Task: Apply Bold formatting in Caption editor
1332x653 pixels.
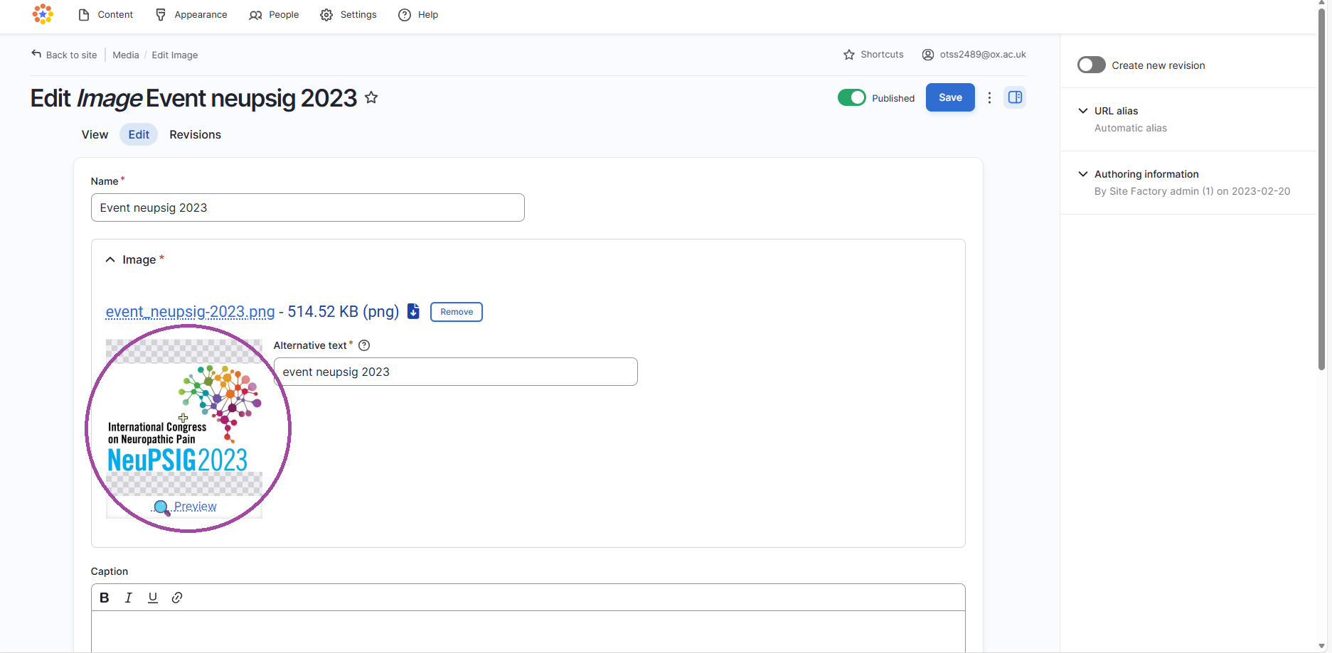Action: pyautogui.click(x=105, y=598)
